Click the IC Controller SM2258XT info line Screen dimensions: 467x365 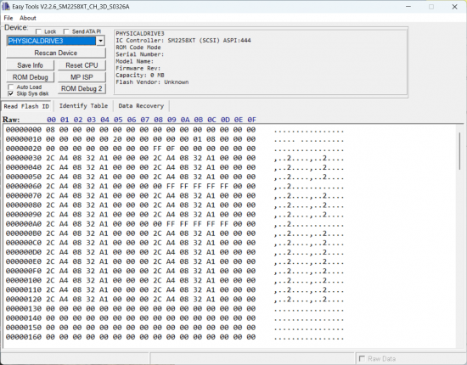[183, 41]
